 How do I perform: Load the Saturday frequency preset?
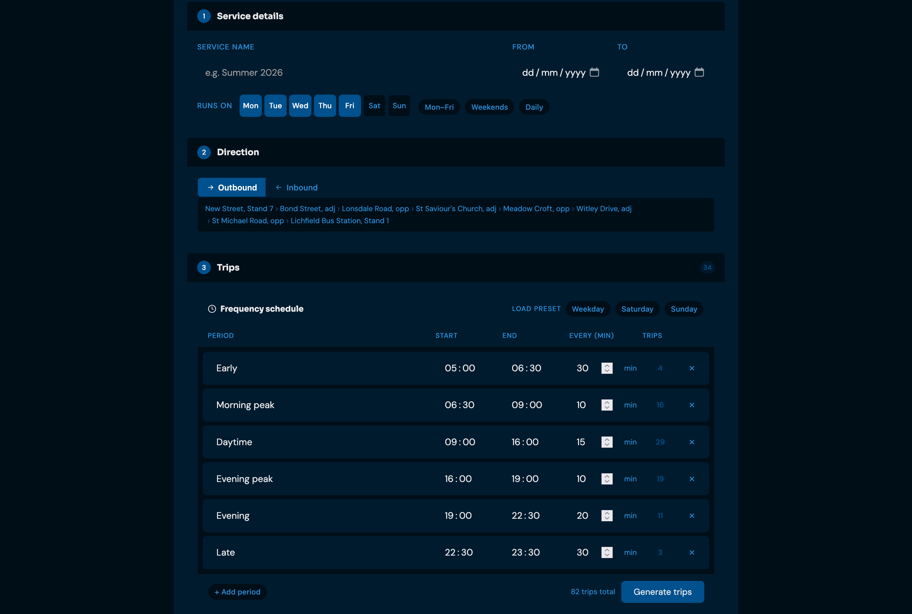[637, 309]
